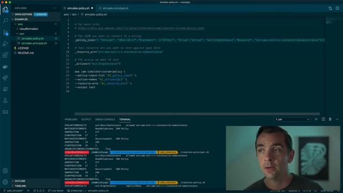This screenshot has height=193, width=343.
Task: Click the Live Share status bar button
Action: (x=56, y=191)
